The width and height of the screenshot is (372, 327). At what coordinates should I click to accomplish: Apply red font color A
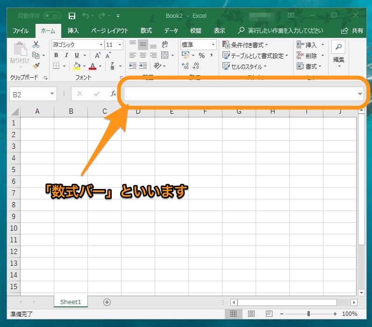pyautogui.click(x=93, y=66)
